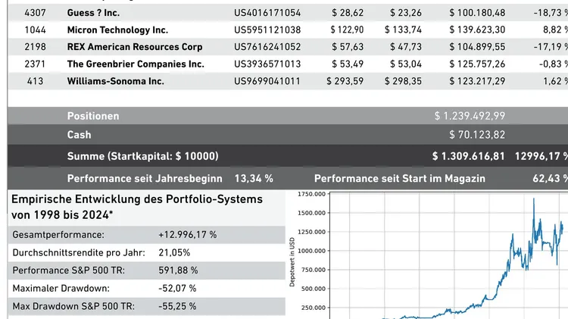Click the value $ 104.899,55
Screen dimensions: 568x319
(477, 47)
